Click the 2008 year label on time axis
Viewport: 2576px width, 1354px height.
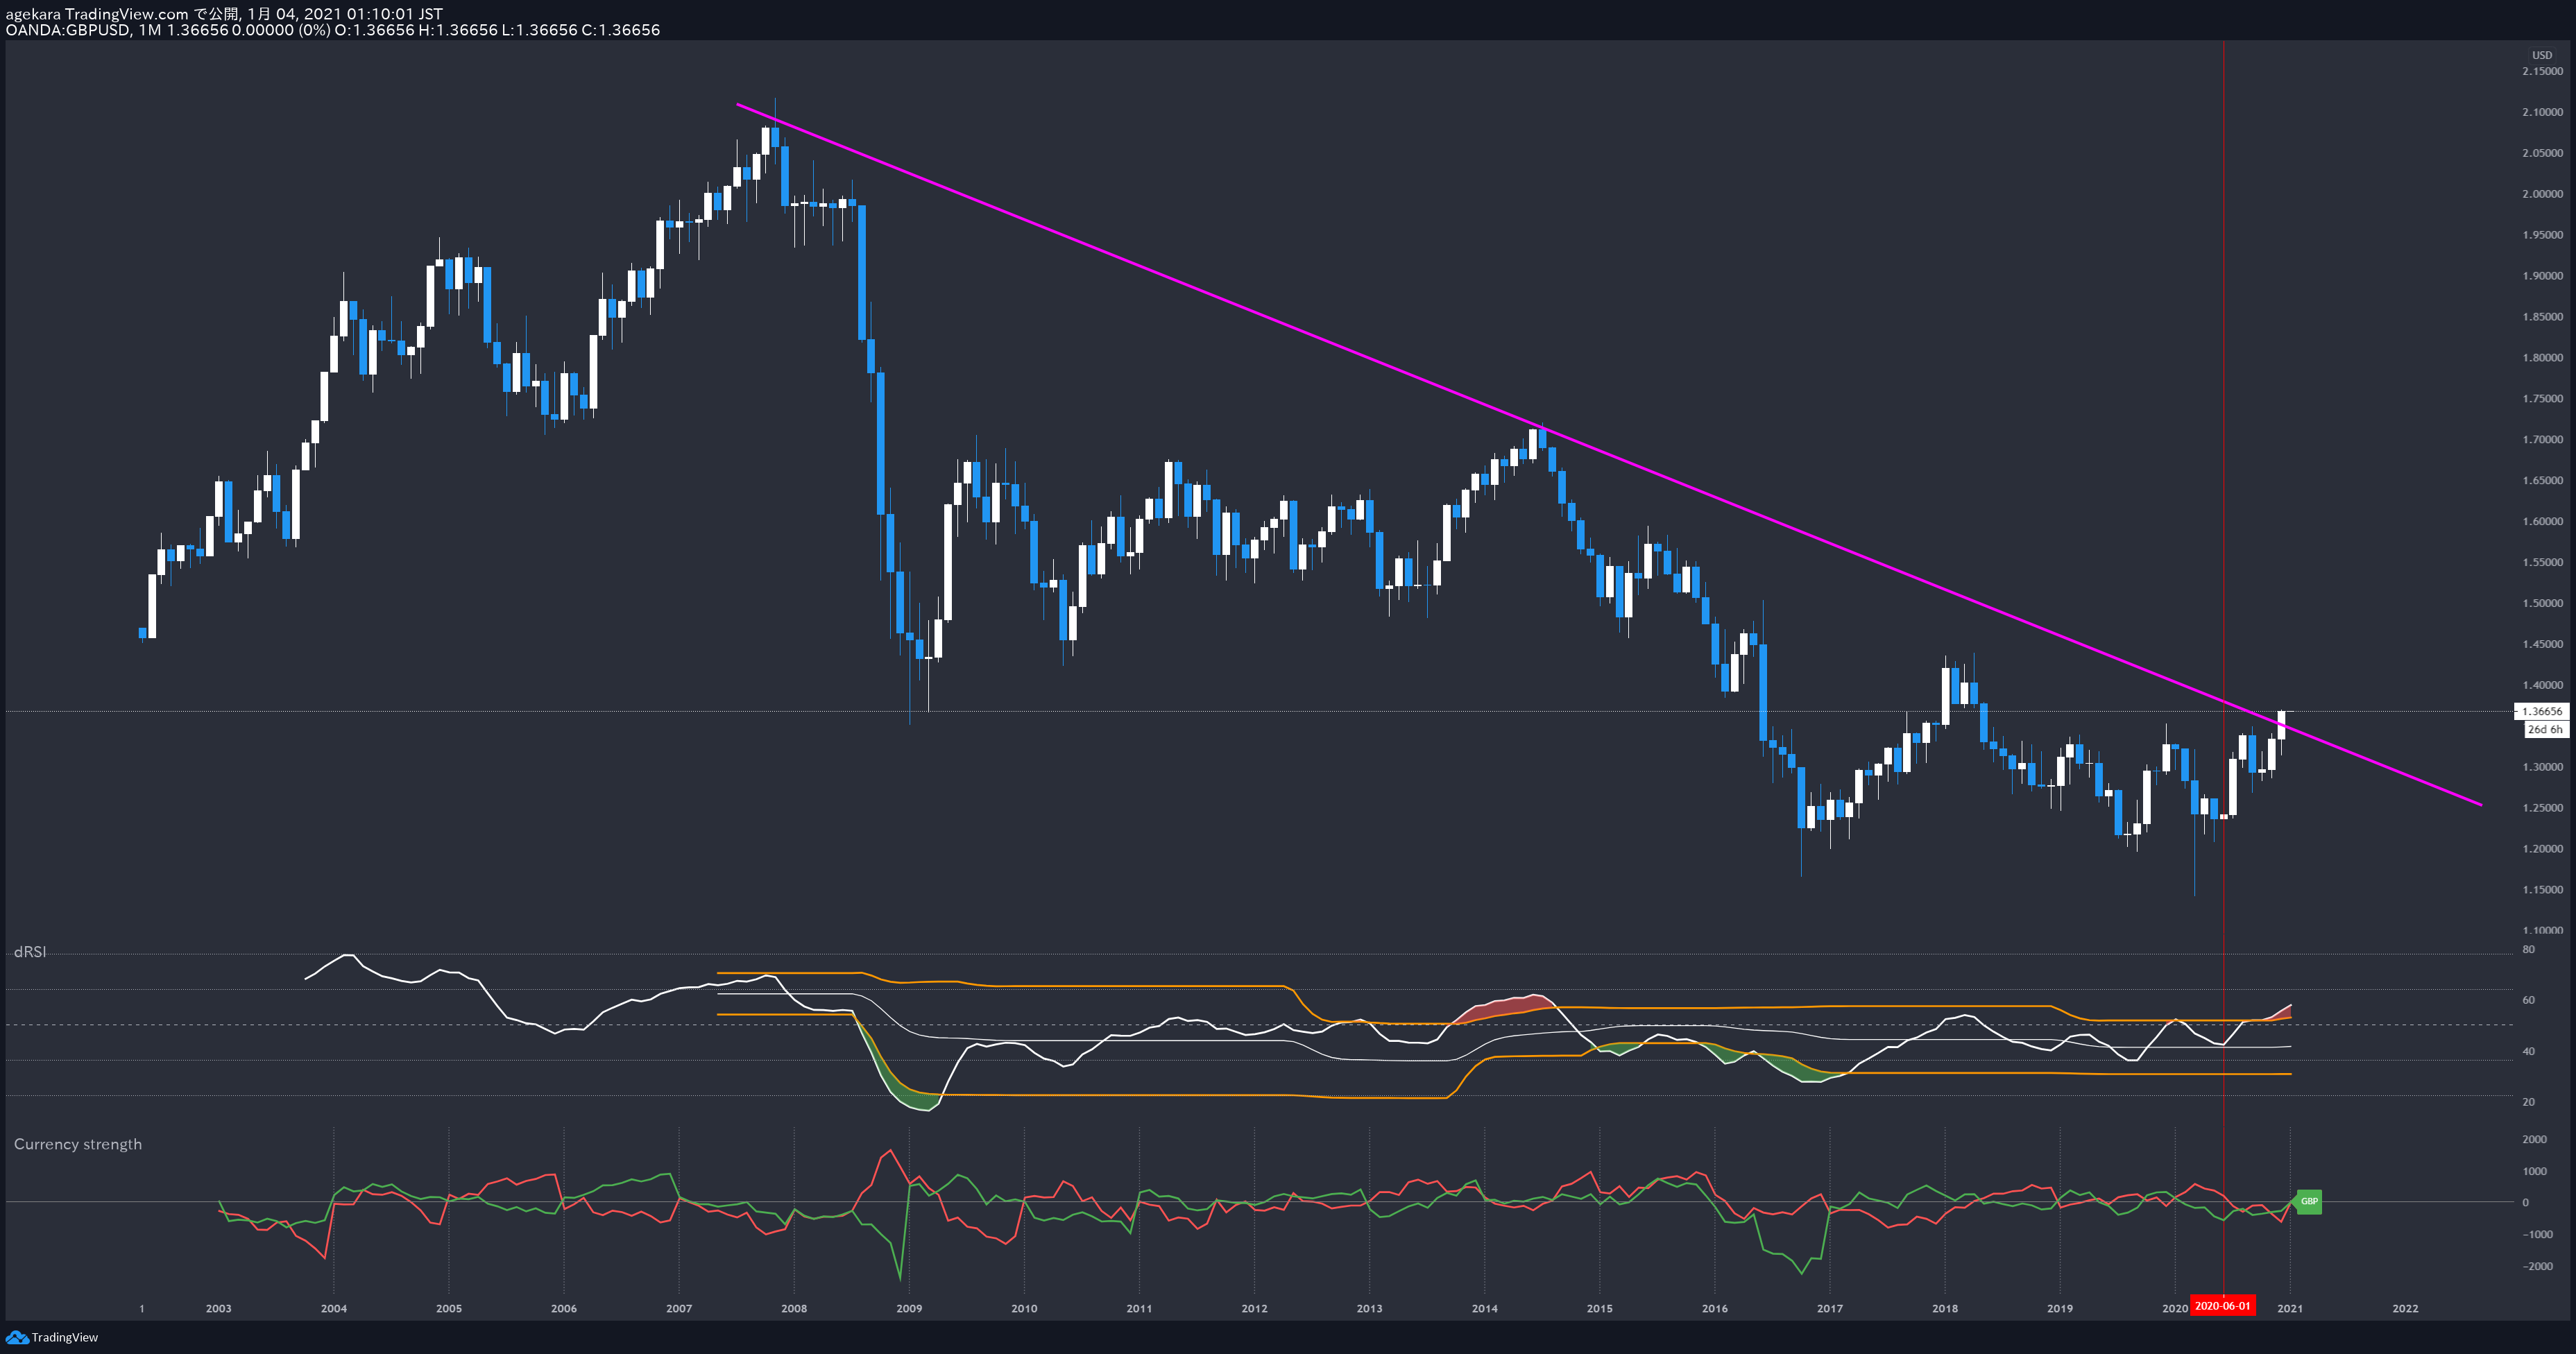point(794,1308)
